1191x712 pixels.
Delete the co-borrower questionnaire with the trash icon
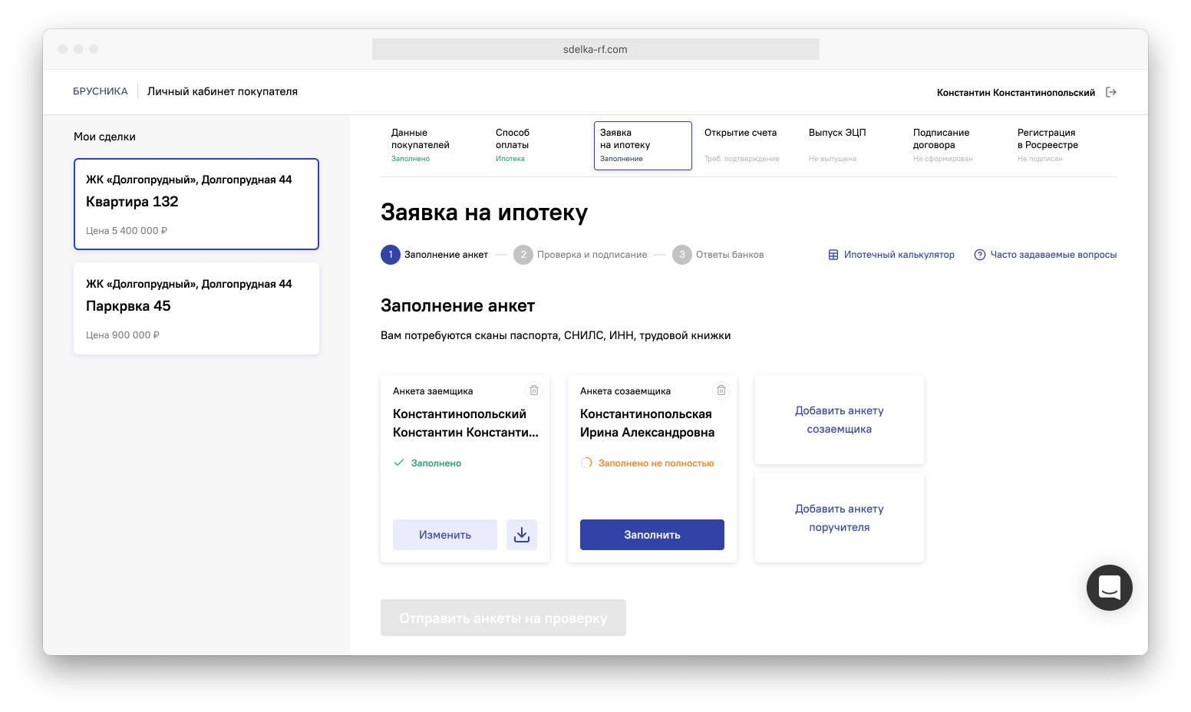721,391
